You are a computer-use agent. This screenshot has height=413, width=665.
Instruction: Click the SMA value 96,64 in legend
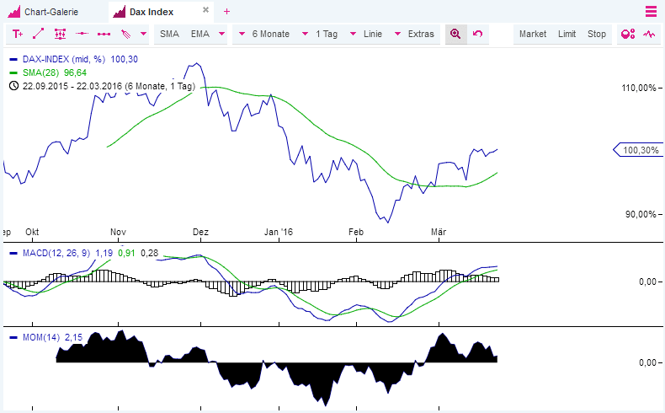[x=75, y=73]
